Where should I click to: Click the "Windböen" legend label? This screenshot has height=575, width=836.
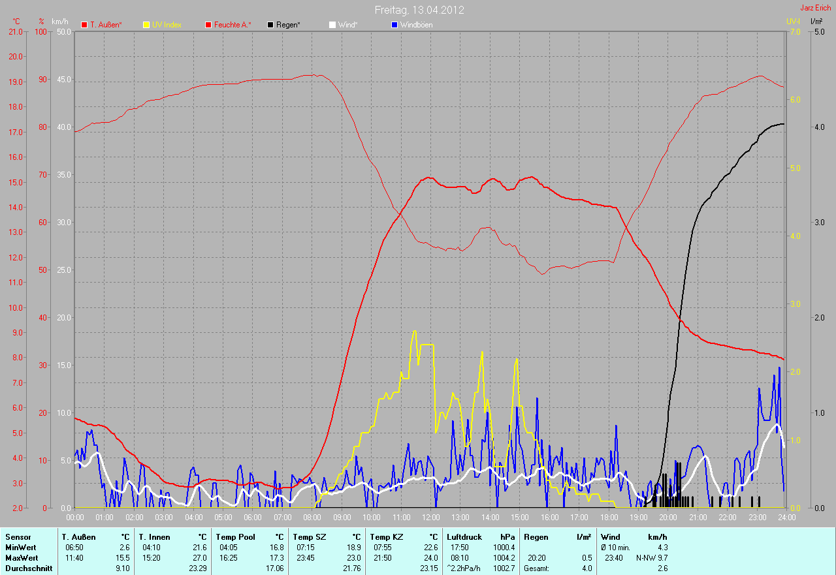pos(416,25)
